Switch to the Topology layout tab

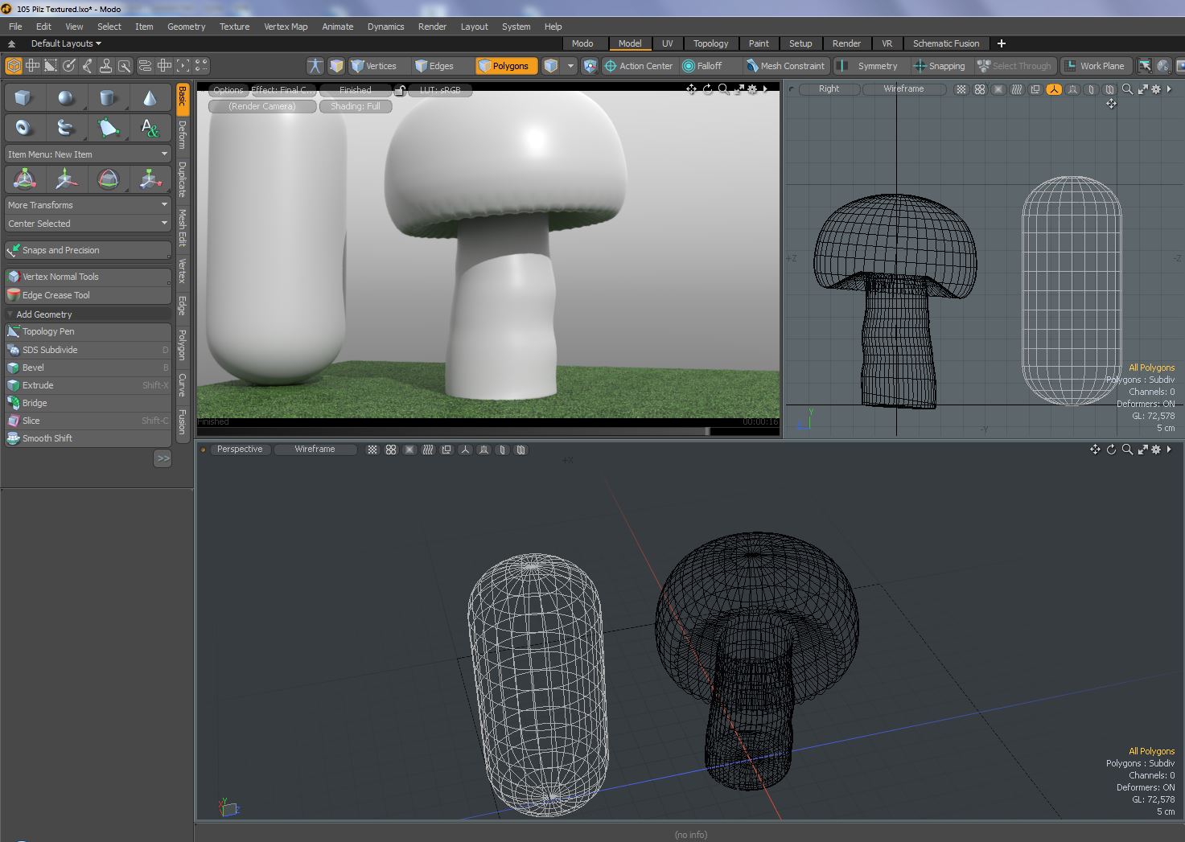[x=710, y=43]
